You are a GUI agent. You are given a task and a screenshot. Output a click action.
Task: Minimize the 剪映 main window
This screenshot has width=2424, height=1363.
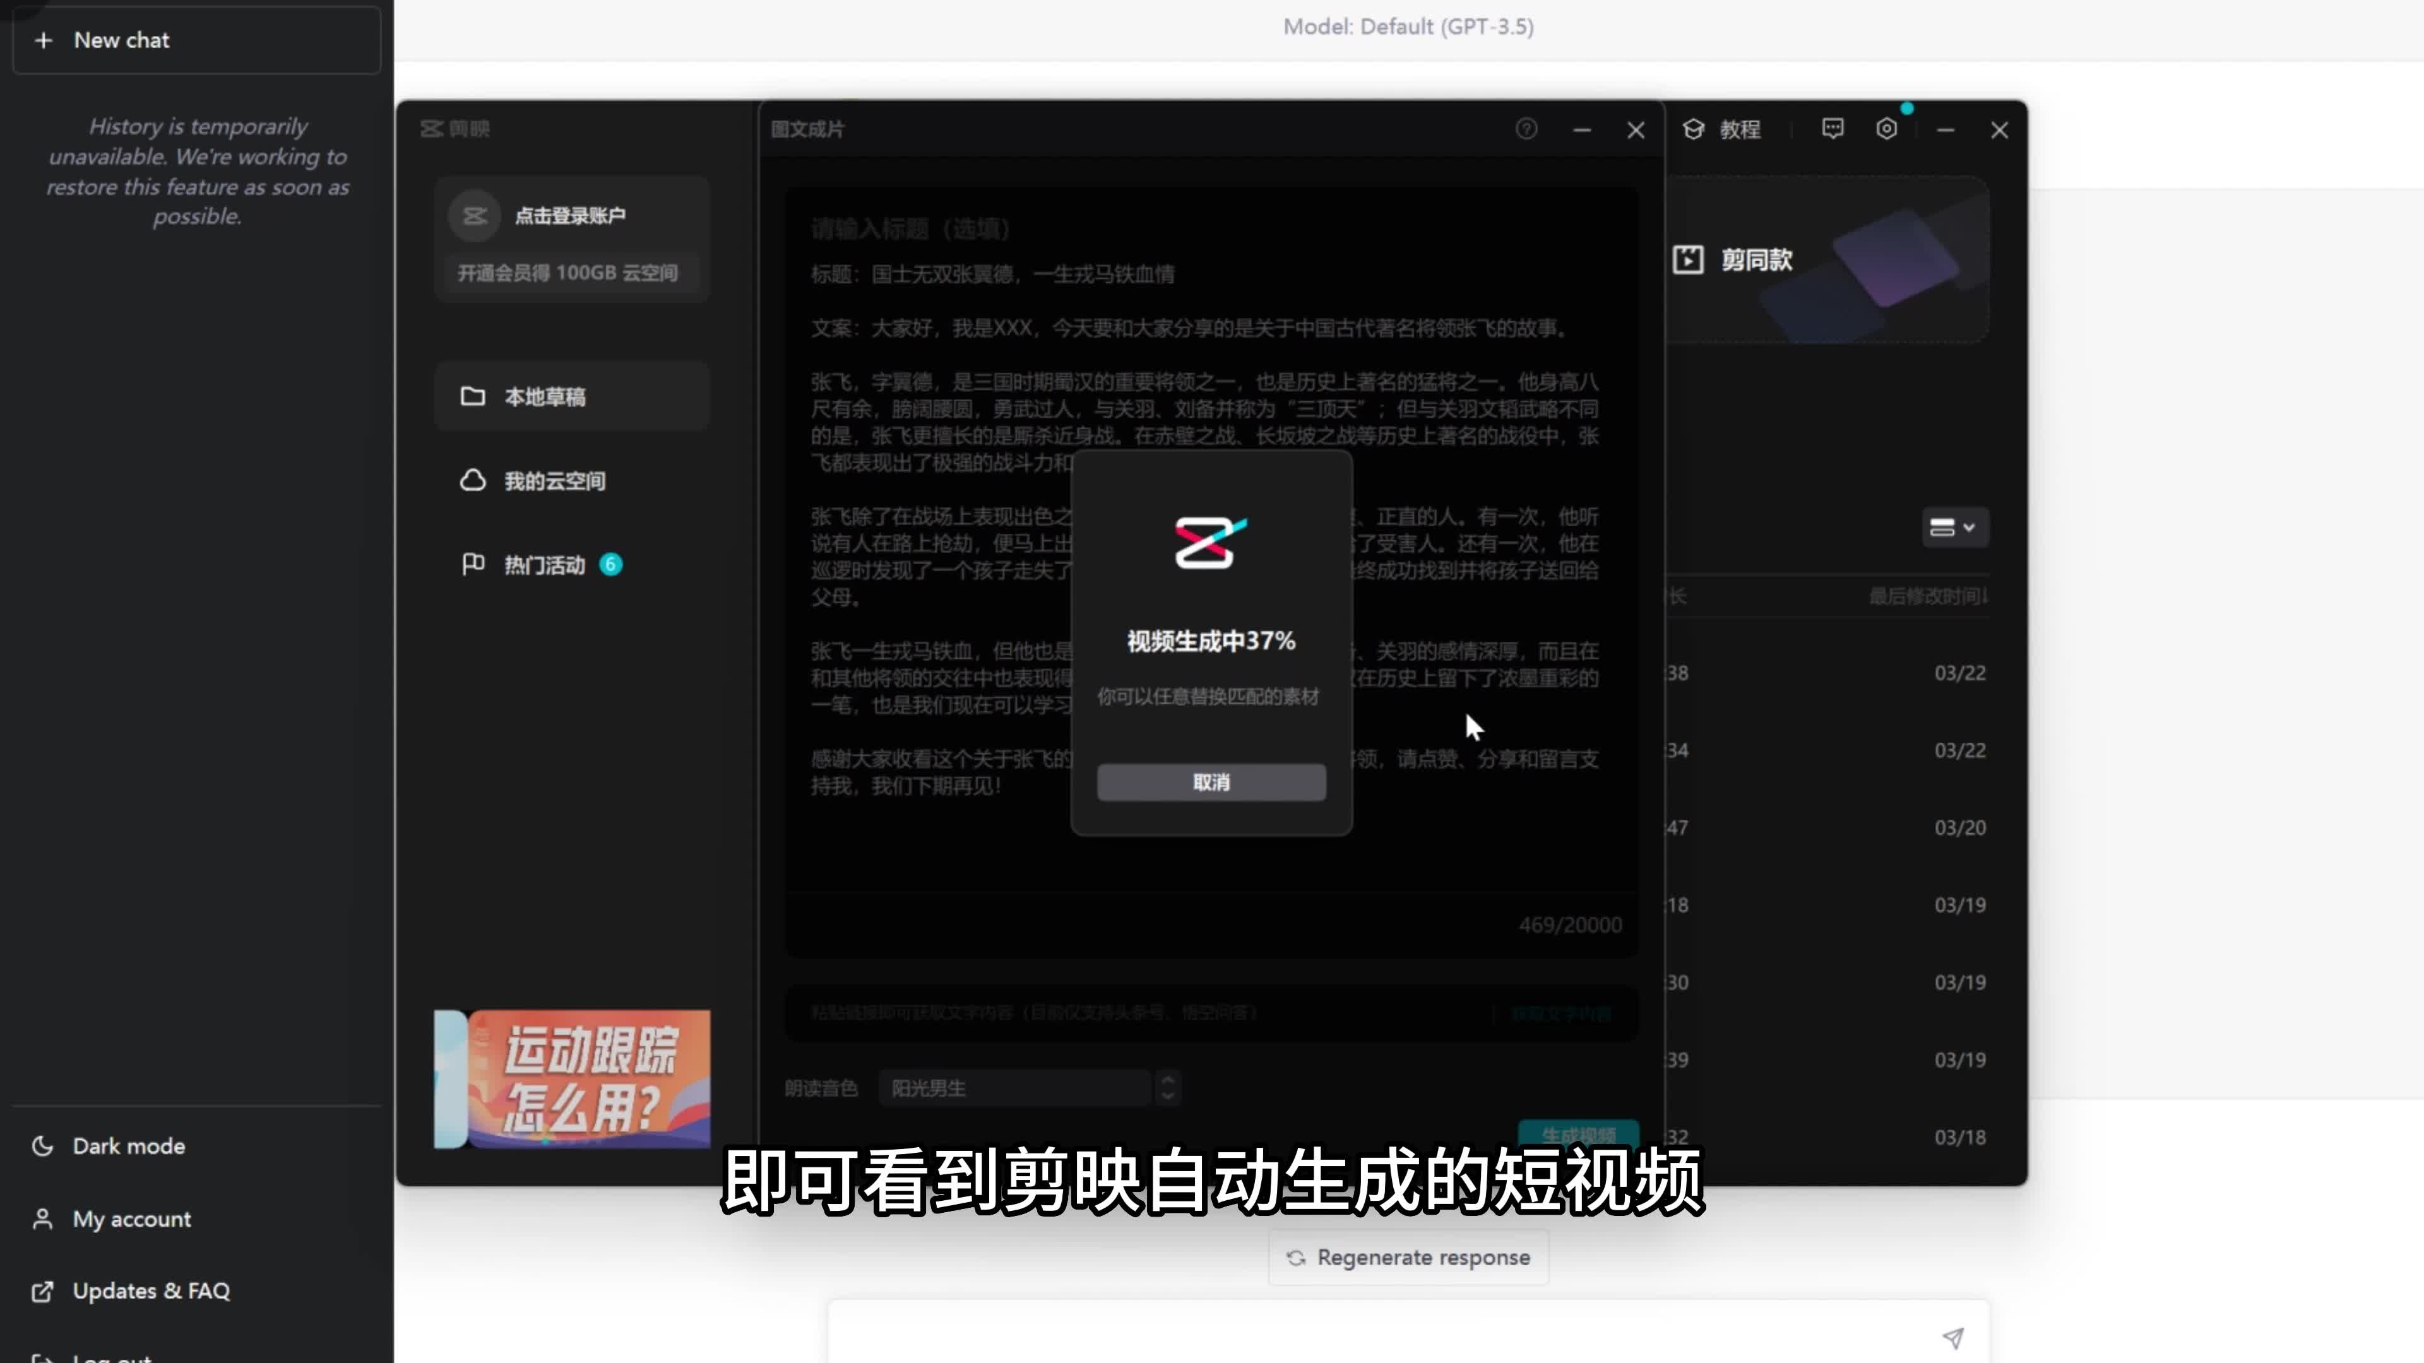[x=1946, y=130]
